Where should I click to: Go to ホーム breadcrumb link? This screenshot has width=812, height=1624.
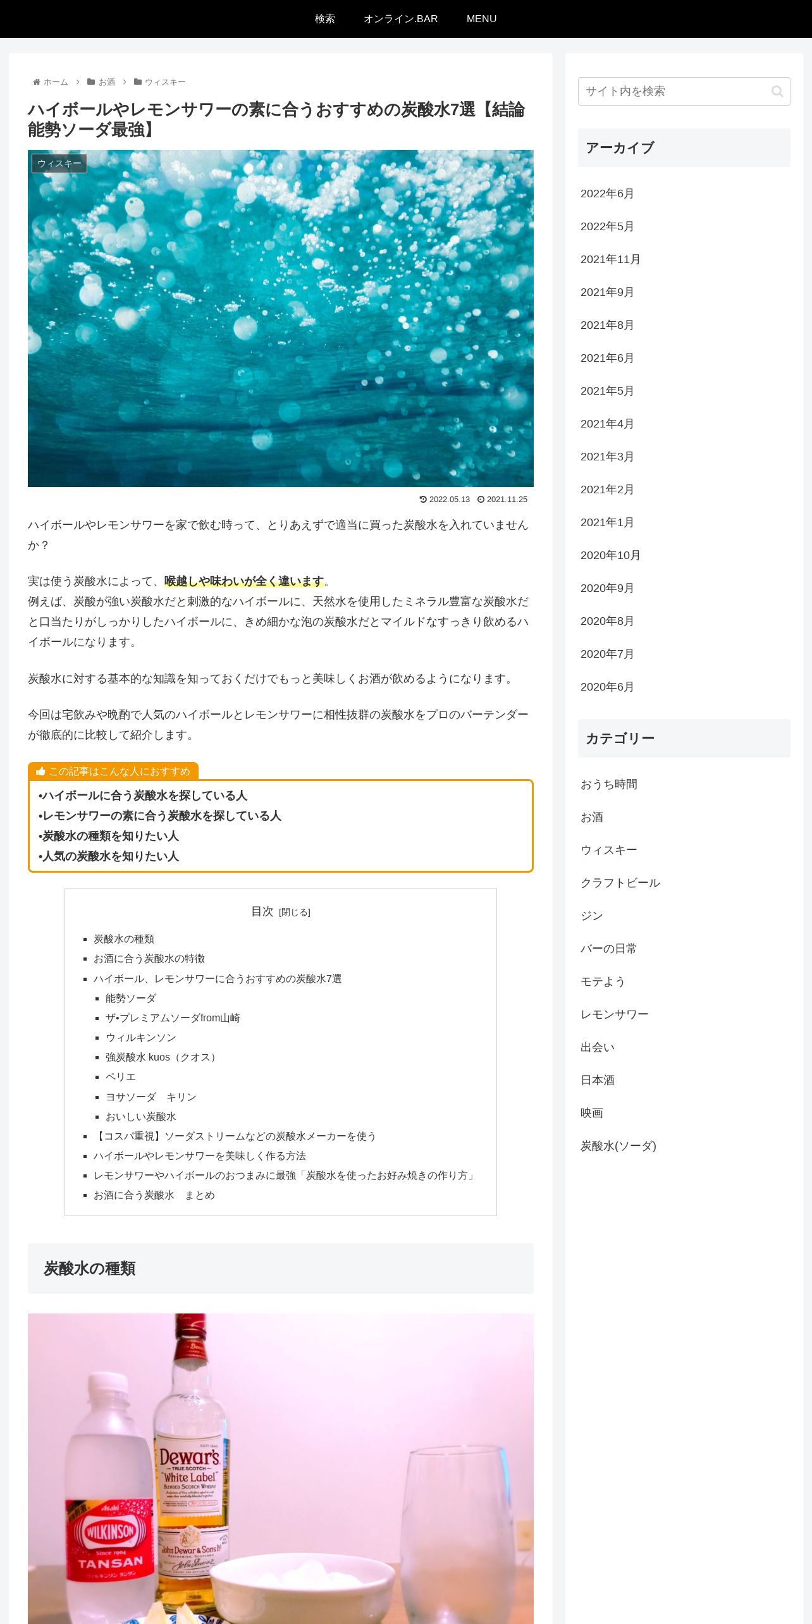(56, 82)
